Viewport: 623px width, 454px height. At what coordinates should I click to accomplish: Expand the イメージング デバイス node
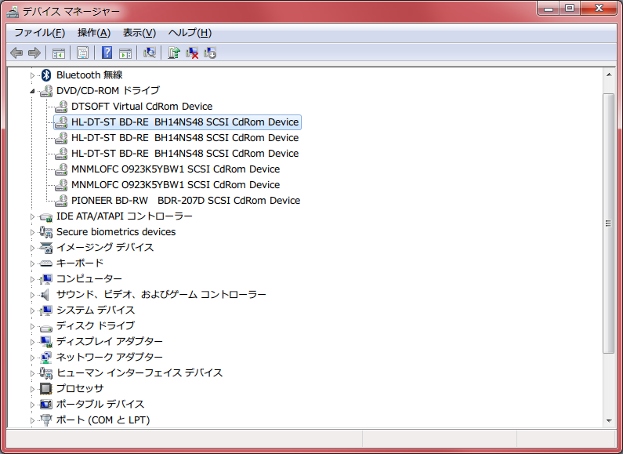pos(33,248)
